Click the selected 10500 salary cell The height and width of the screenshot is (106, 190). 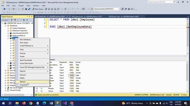point(72,75)
